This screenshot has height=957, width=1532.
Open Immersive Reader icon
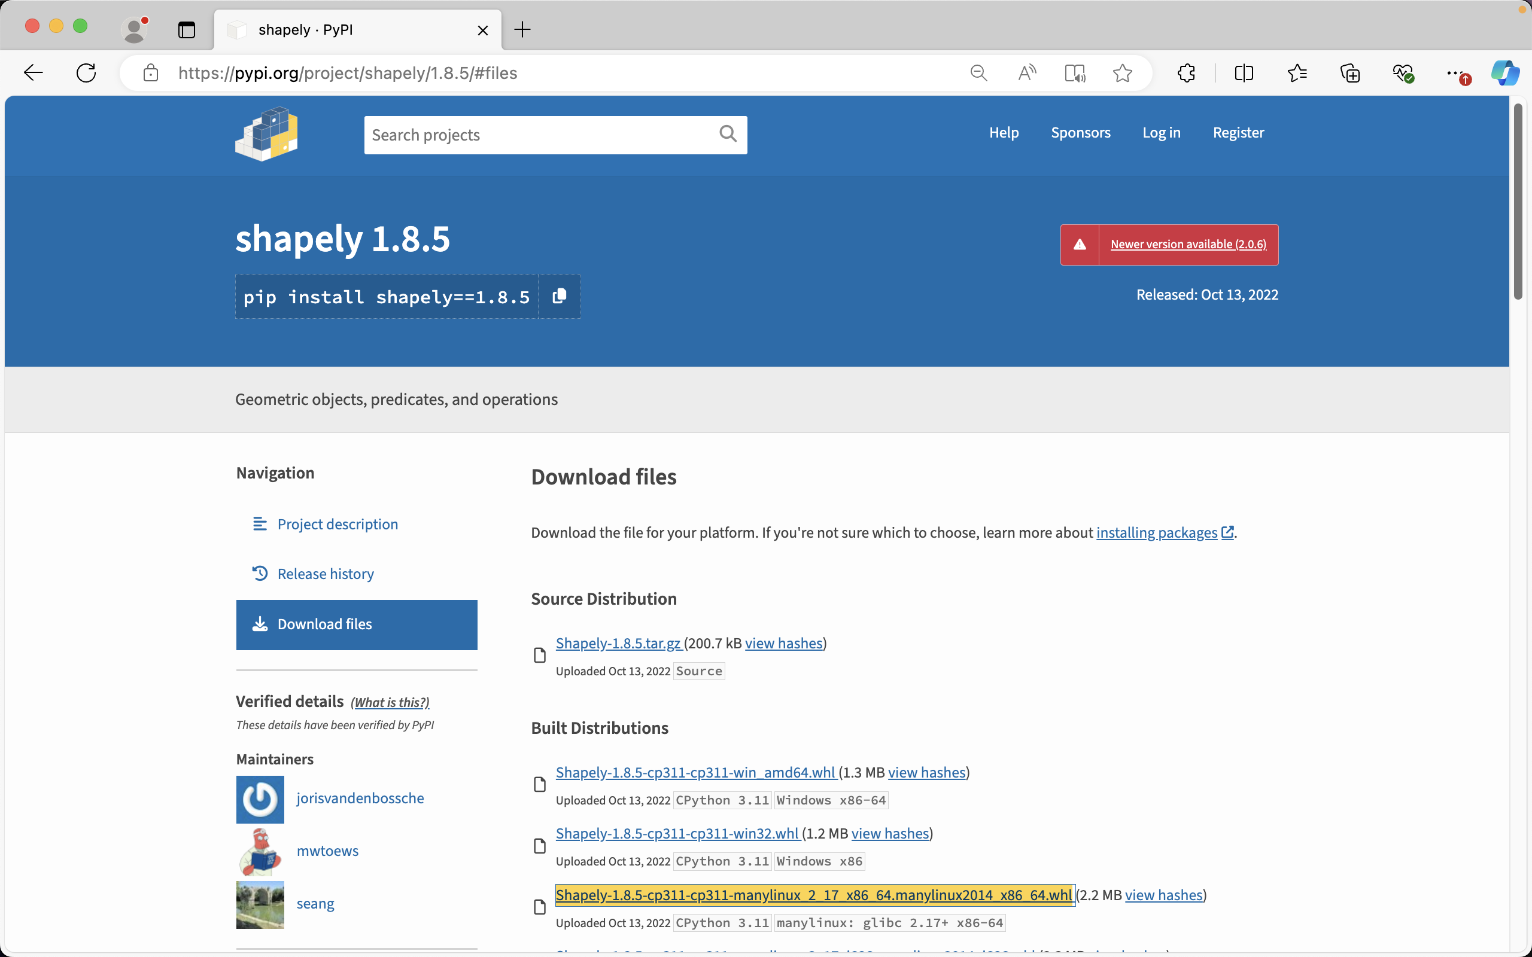(1075, 73)
